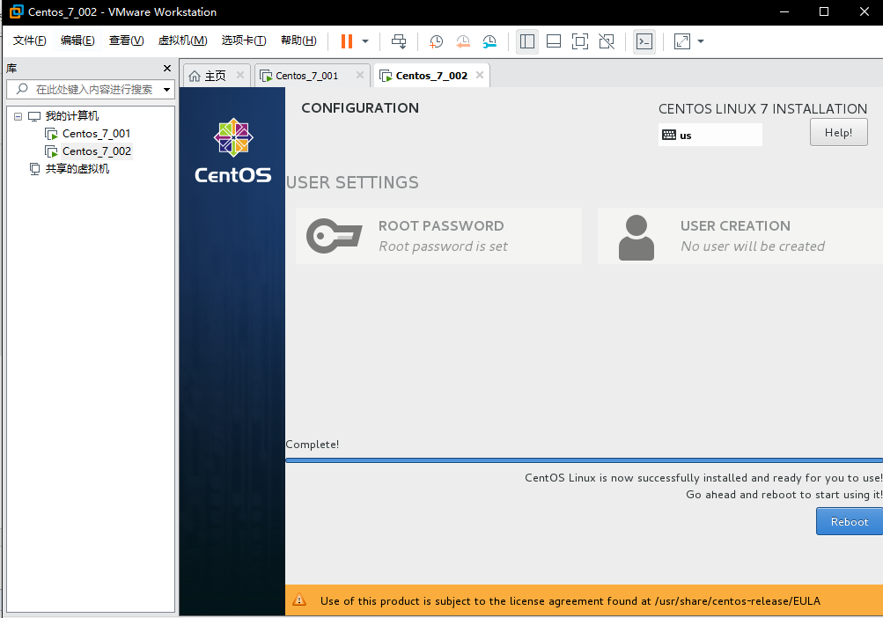Open the stretch display dropdown arrow
This screenshot has height=618, width=883.
pos(701,41)
